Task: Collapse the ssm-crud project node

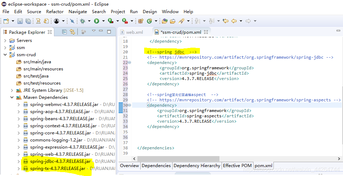Action: coord(5,54)
